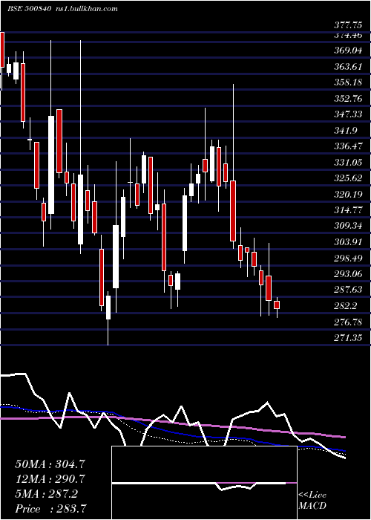Click the Price : 283.7 readout

pyautogui.click(x=52, y=509)
